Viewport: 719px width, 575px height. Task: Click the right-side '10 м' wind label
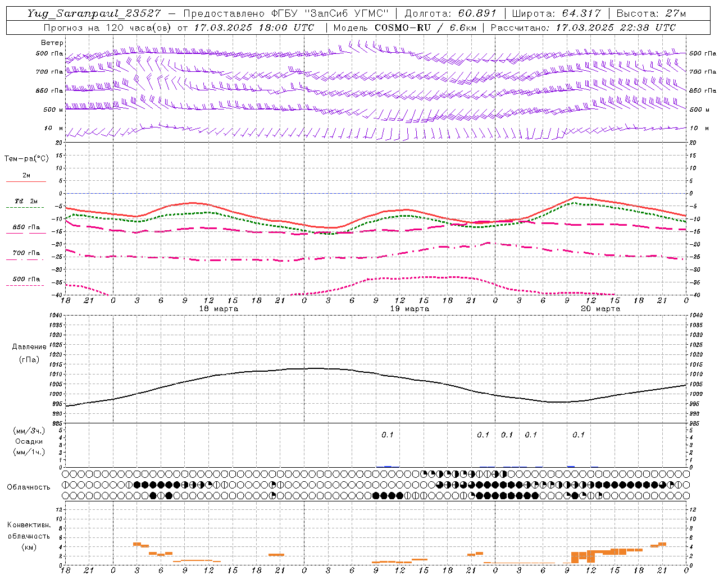pos(699,128)
